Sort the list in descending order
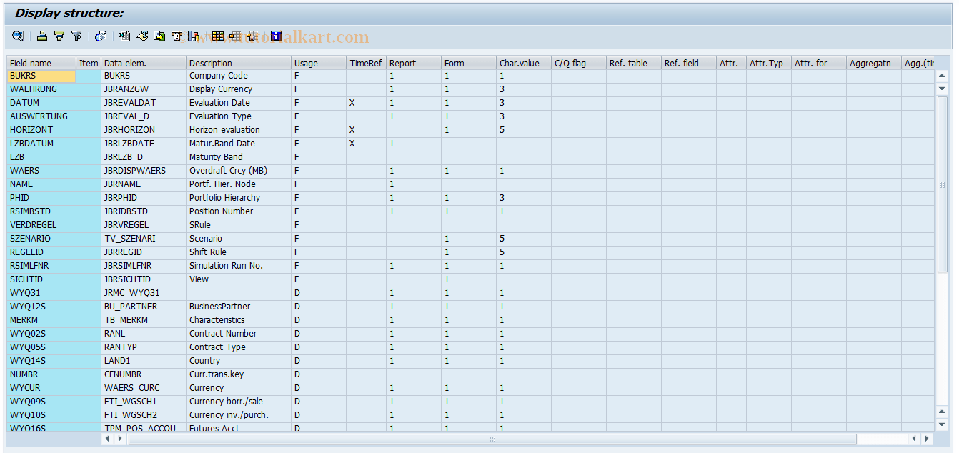The width and height of the screenshot is (959, 453). coord(59,36)
